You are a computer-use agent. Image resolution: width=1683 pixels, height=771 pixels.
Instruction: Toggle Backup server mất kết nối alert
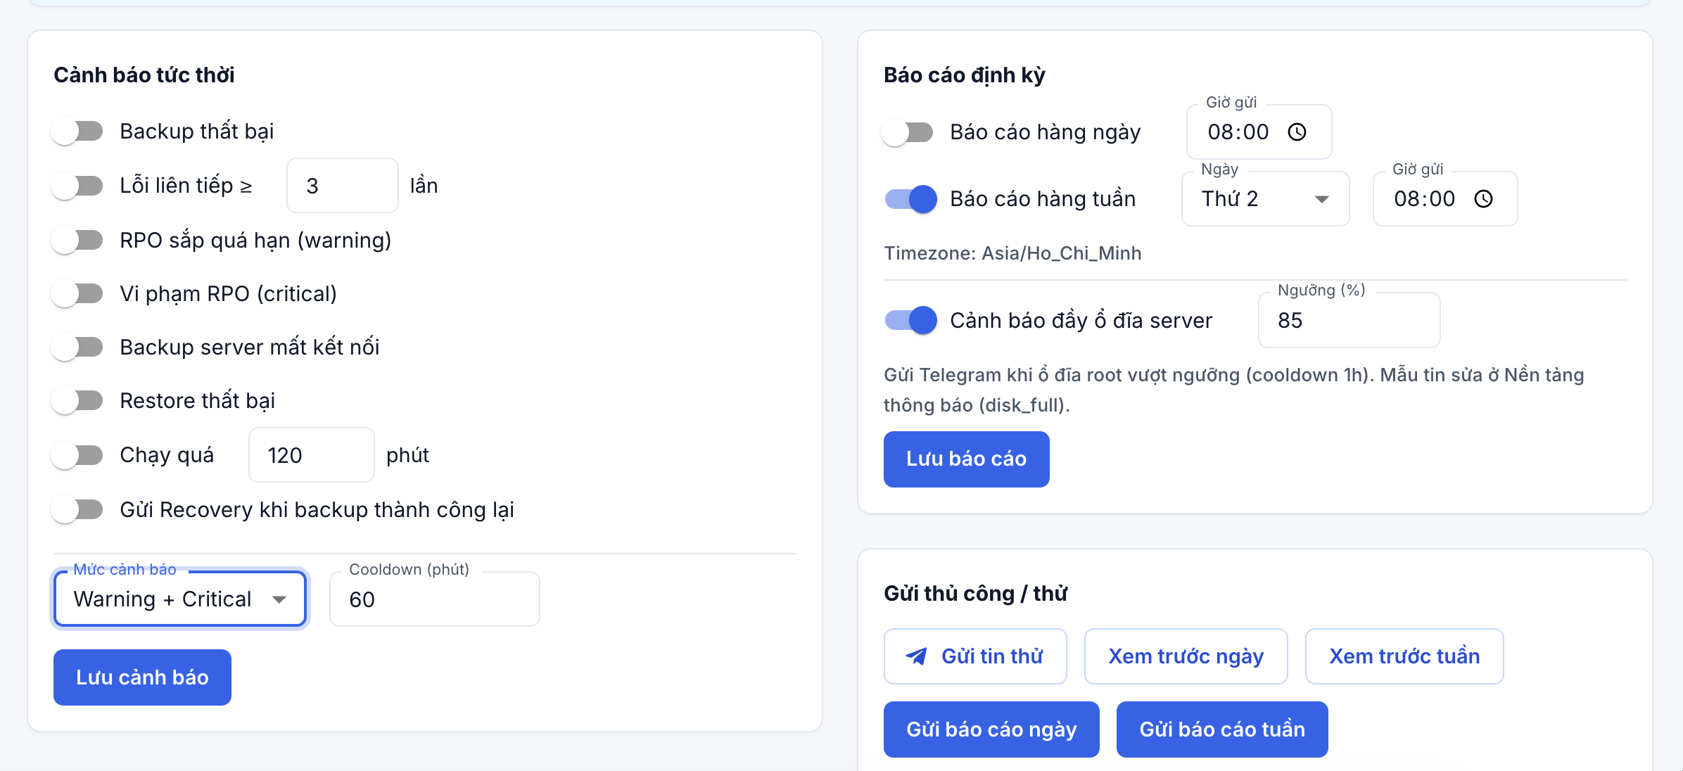click(78, 347)
